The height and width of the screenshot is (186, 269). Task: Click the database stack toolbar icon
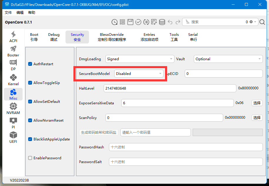[162, 22]
